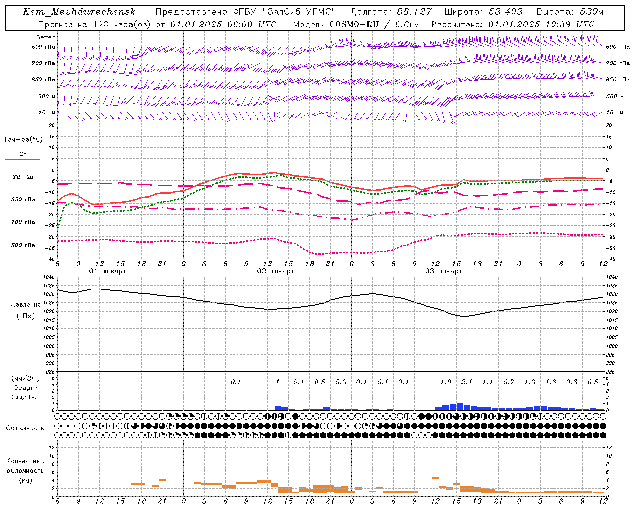Click the 03 января date label

pos(444,271)
